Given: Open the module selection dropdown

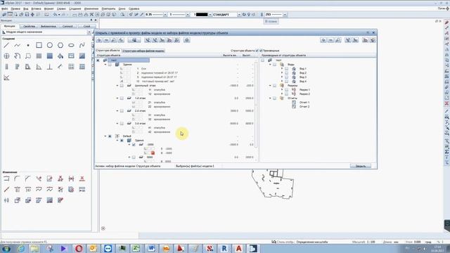Looking at the screenshot, I should (x=89, y=32).
